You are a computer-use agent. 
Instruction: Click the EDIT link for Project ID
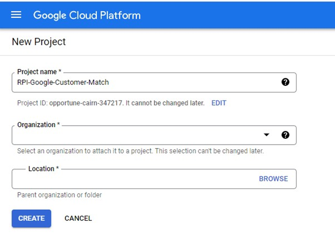pos(219,103)
